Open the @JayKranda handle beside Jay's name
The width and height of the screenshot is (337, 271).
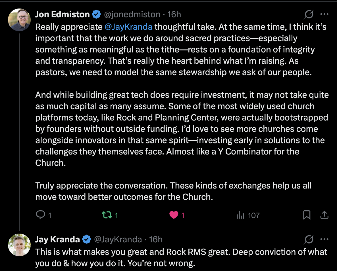click(118, 240)
